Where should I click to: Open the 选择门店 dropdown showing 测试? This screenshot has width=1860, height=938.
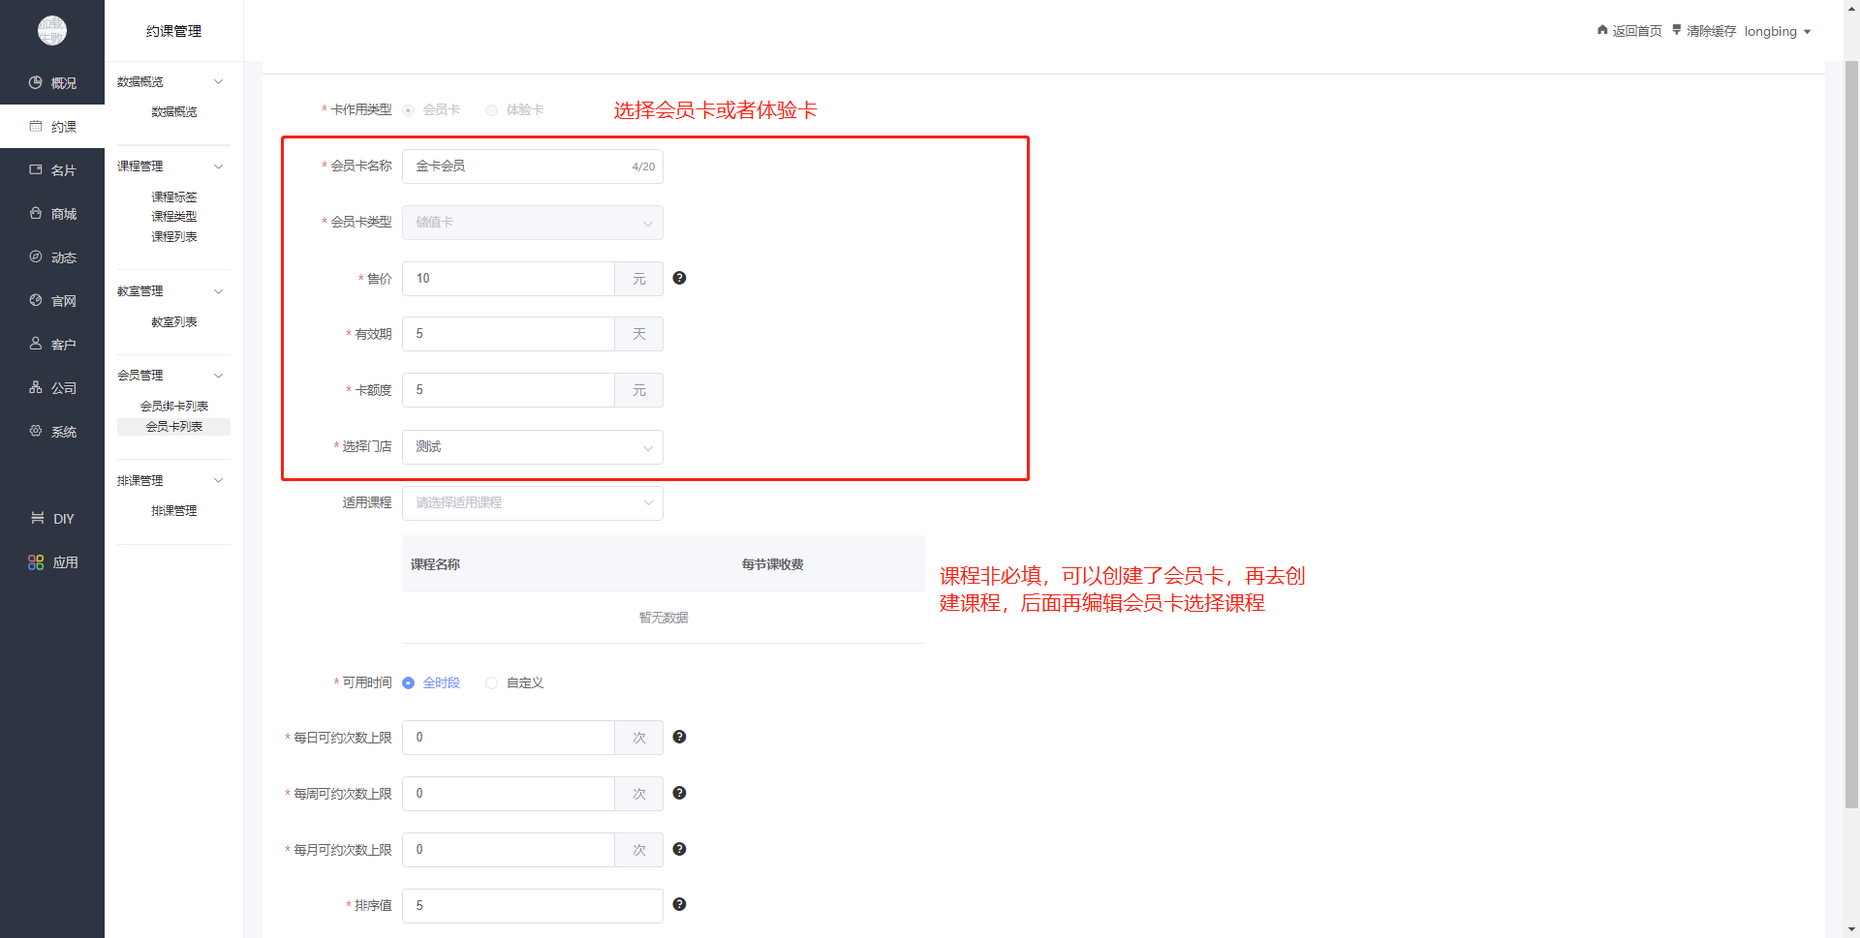[x=533, y=447]
